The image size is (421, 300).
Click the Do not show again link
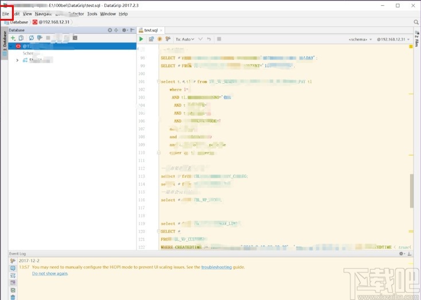tap(50, 274)
